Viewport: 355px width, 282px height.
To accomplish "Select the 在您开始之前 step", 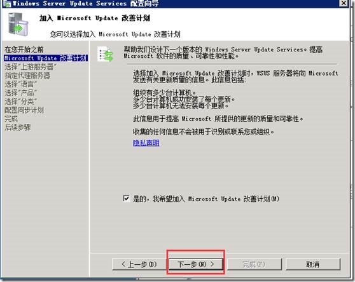I will tap(24, 50).
